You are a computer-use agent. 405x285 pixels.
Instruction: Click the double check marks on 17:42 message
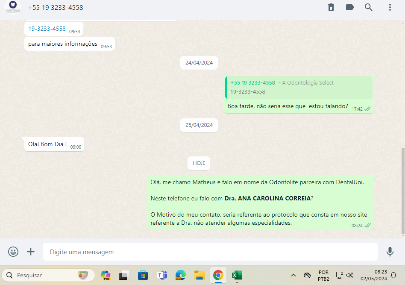pyautogui.click(x=367, y=109)
